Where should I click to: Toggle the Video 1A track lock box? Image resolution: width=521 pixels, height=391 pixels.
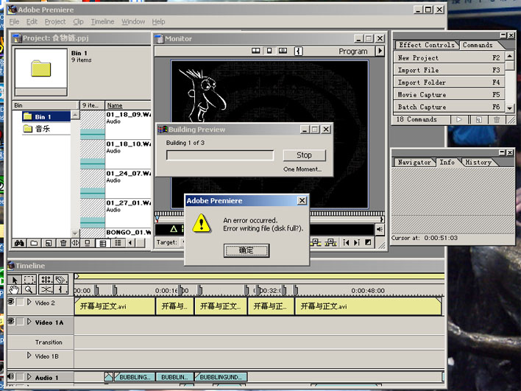(x=21, y=322)
